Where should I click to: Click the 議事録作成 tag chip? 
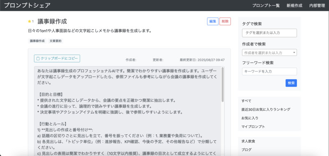(37, 41)
